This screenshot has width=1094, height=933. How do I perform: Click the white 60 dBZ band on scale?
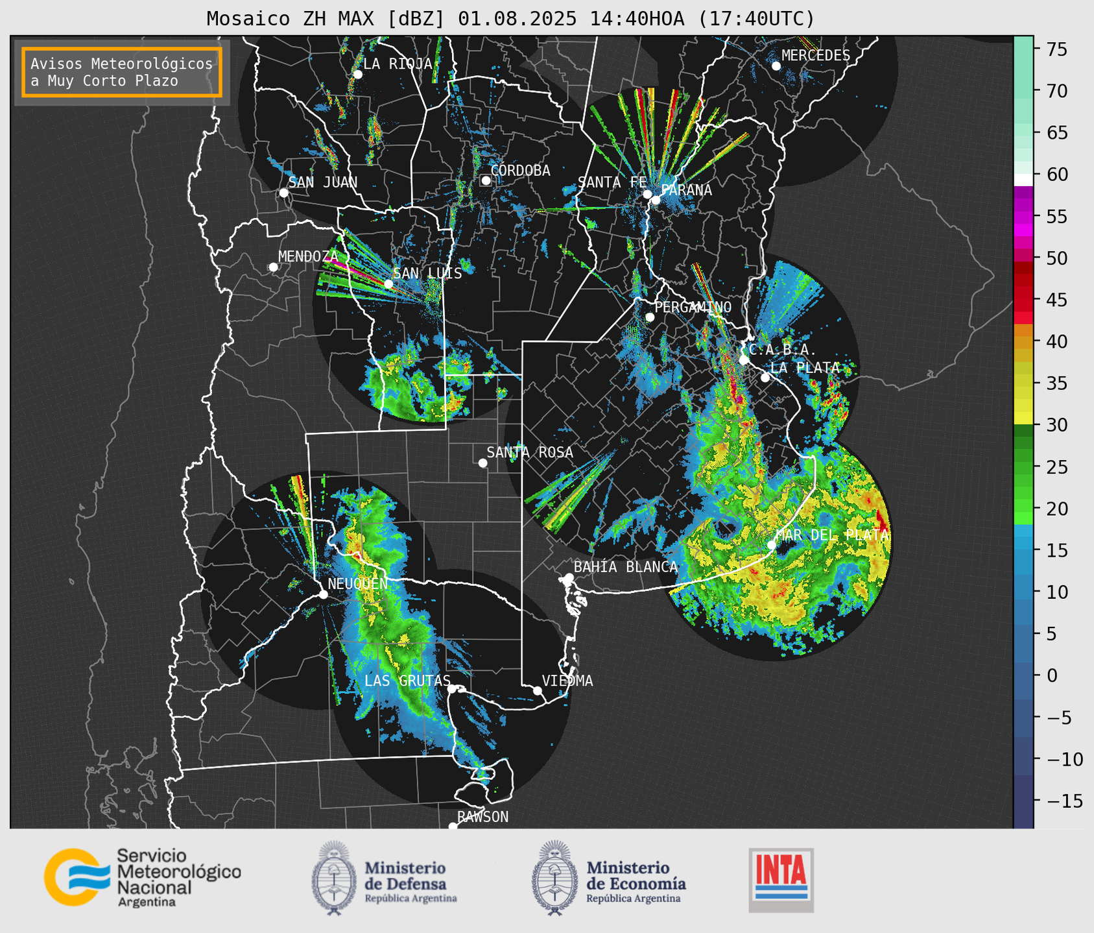pos(1023,179)
